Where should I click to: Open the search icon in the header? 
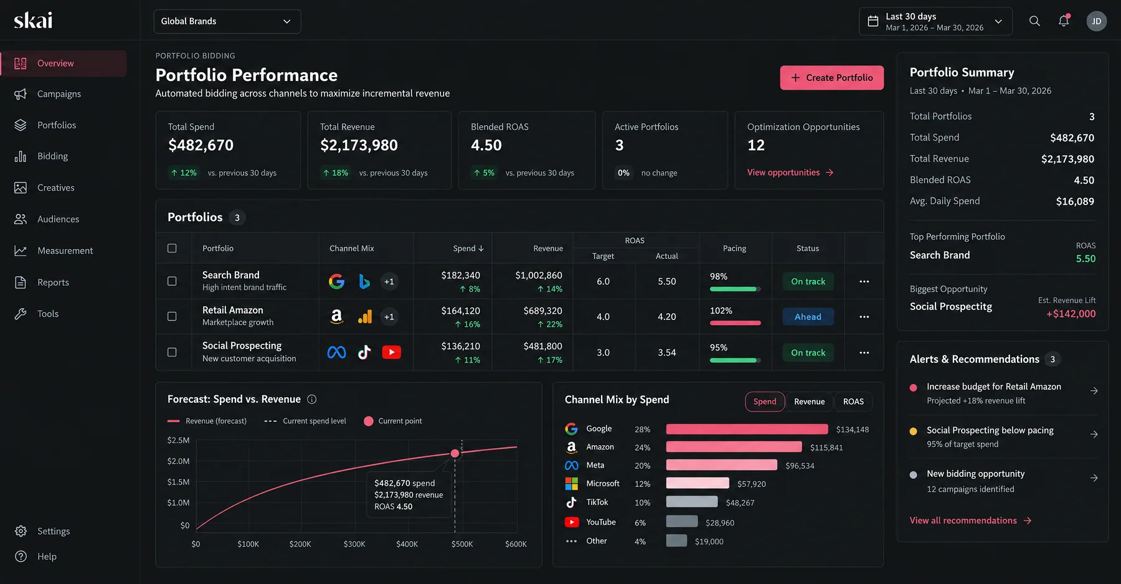point(1034,21)
